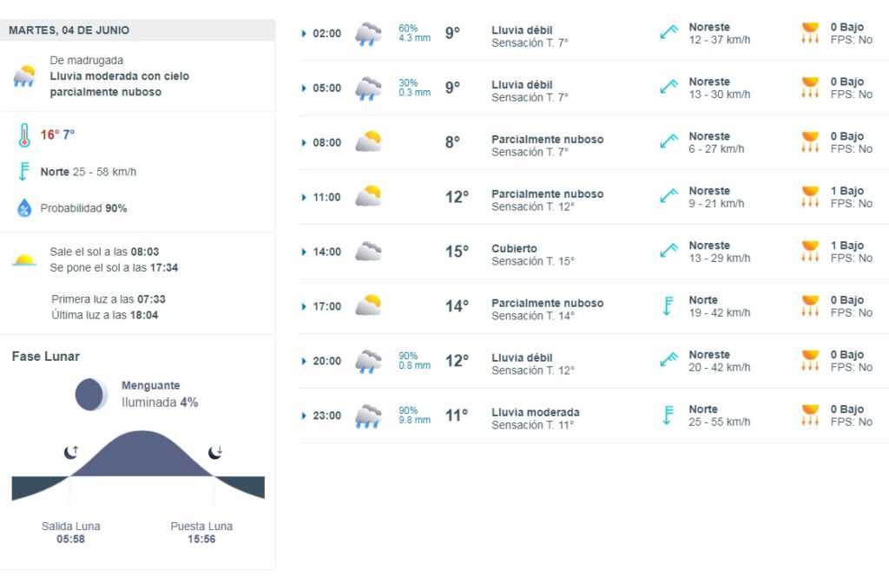
Task: Click the sunrise icon in the left panel
Action: (24, 259)
